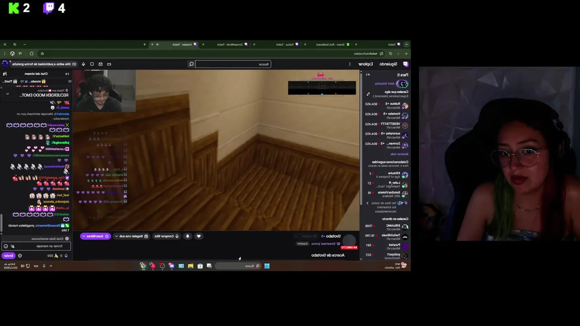
Task: Click the tivotabo streamer avatar below video
Action: [349, 240]
